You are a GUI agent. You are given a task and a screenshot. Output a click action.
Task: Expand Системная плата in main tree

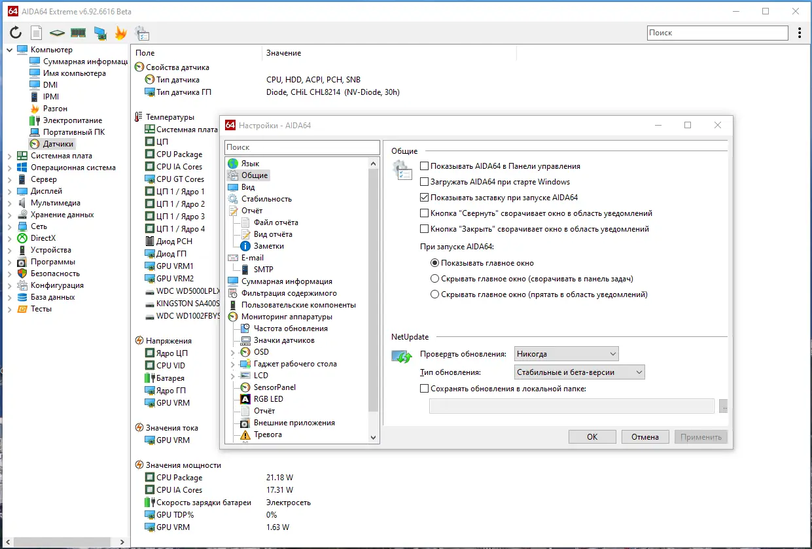pos(9,156)
